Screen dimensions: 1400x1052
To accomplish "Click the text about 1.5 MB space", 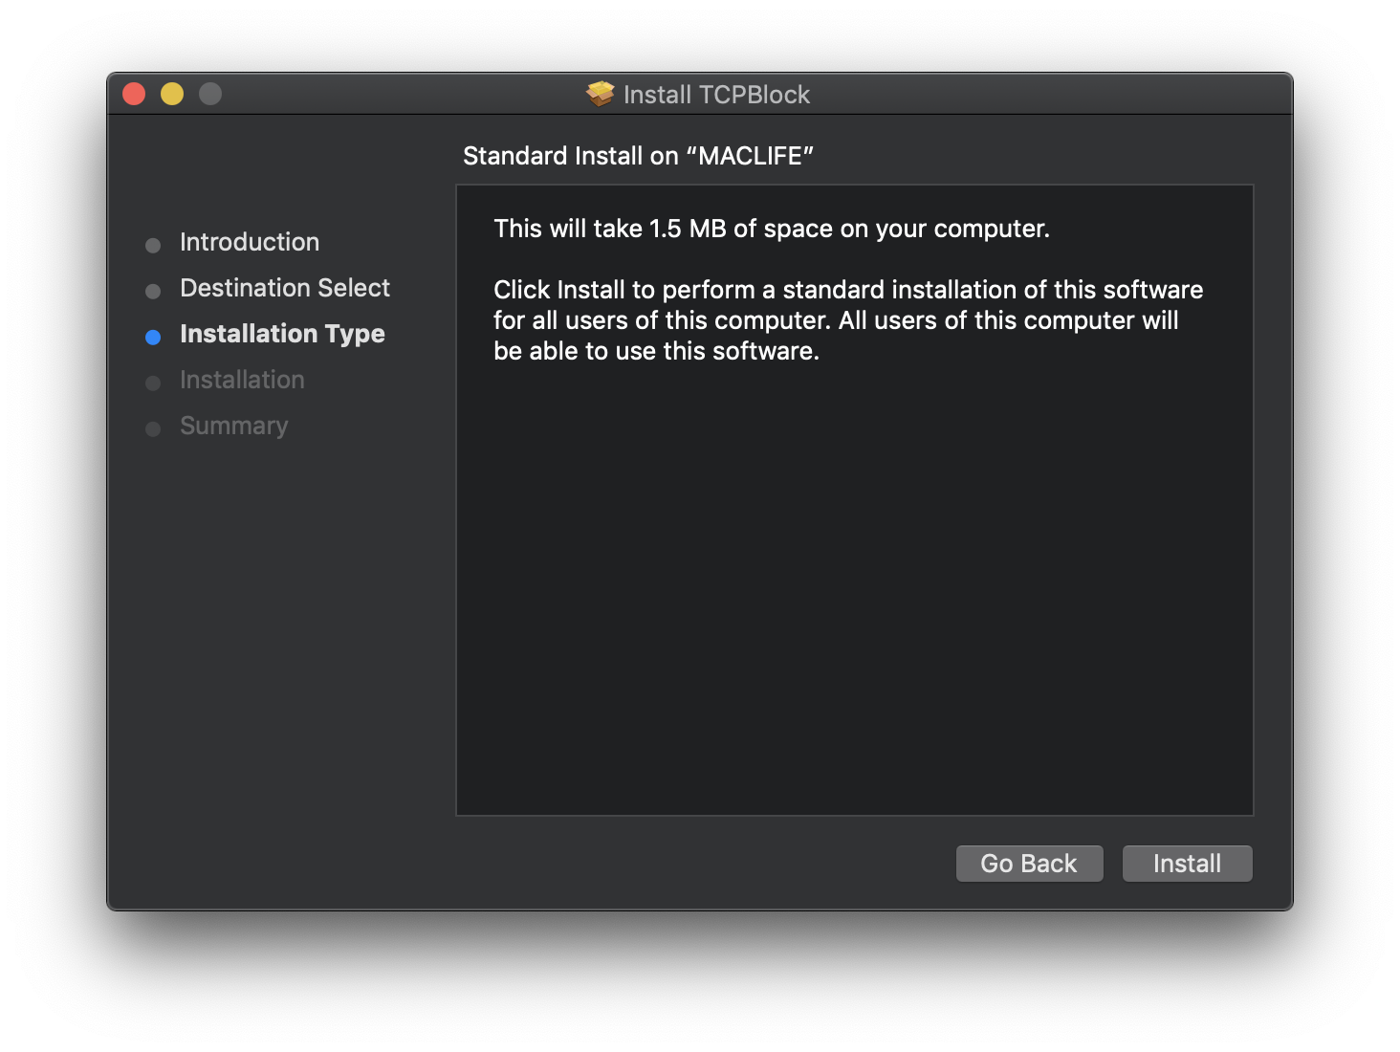I will [x=771, y=229].
